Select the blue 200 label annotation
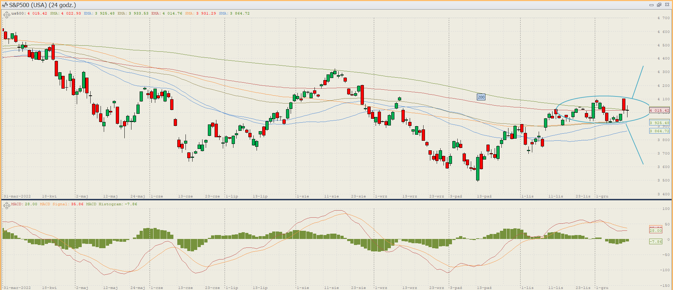This screenshot has width=673, height=290. [x=481, y=97]
